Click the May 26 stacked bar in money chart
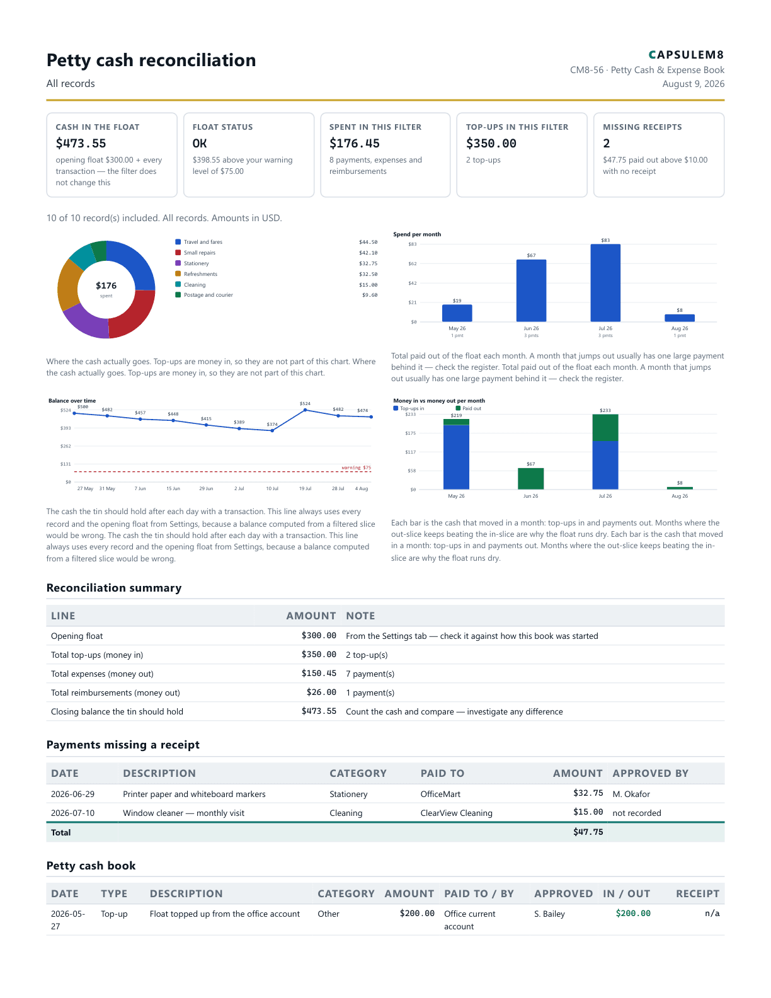771x998 pixels. point(456,454)
